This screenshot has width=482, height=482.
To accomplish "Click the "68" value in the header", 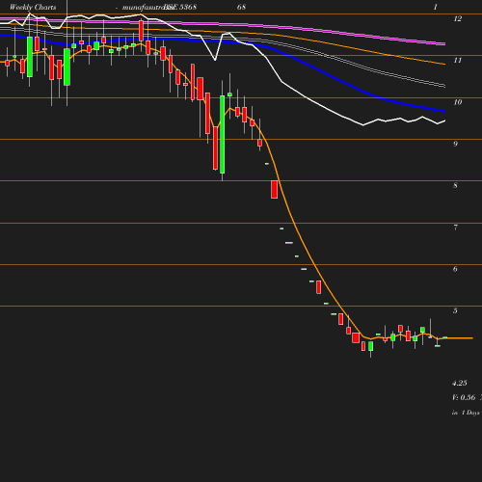I will click(241, 7).
